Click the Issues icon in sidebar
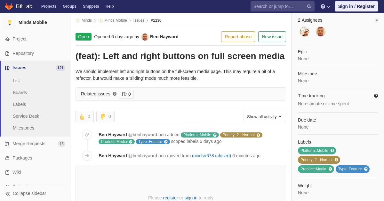Screen dimensions: 384x201 click(x=7, y=68)
